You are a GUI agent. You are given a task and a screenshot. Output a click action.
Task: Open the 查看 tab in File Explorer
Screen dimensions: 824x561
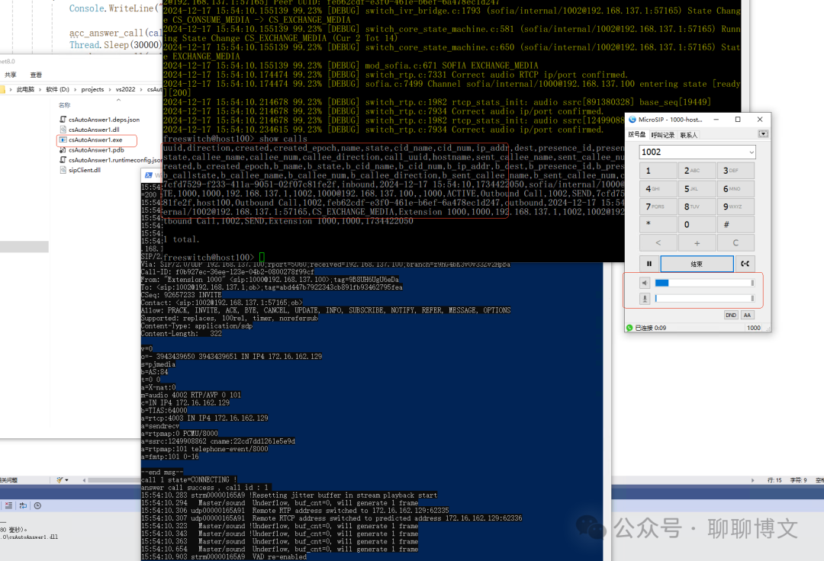[x=37, y=75]
